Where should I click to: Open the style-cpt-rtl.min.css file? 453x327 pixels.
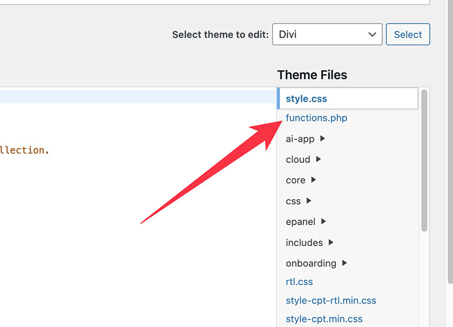tap(331, 300)
